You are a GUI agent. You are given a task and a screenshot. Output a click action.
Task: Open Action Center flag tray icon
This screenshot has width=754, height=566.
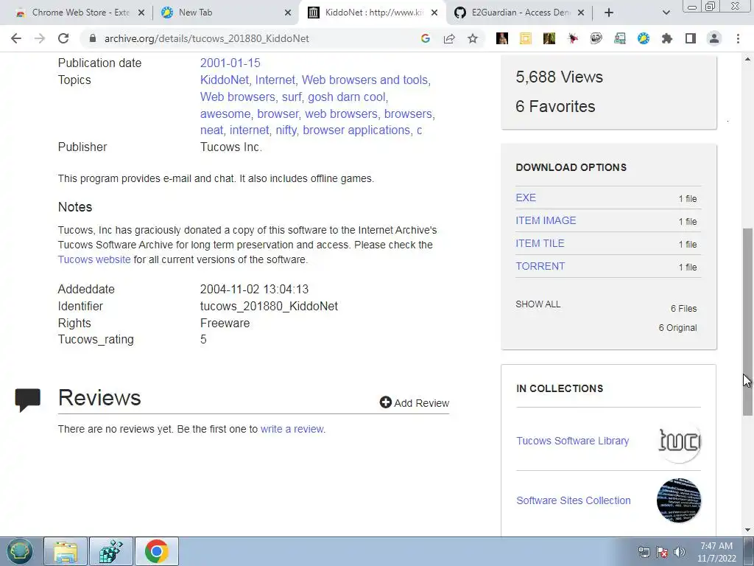[x=662, y=552]
